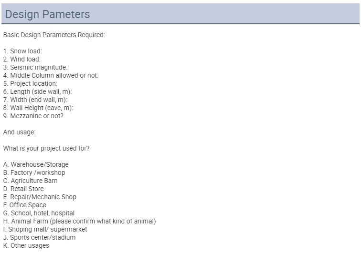Select the Basic Design Parameters Required line
The height and width of the screenshot is (253, 361).
54,35
